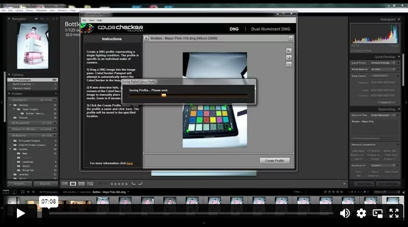Select All Photographs in Catalog
The image size is (408, 227).
pyautogui.click(x=33, y=80)
